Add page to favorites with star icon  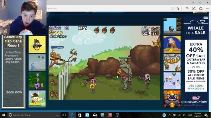(x=178, y=8)
